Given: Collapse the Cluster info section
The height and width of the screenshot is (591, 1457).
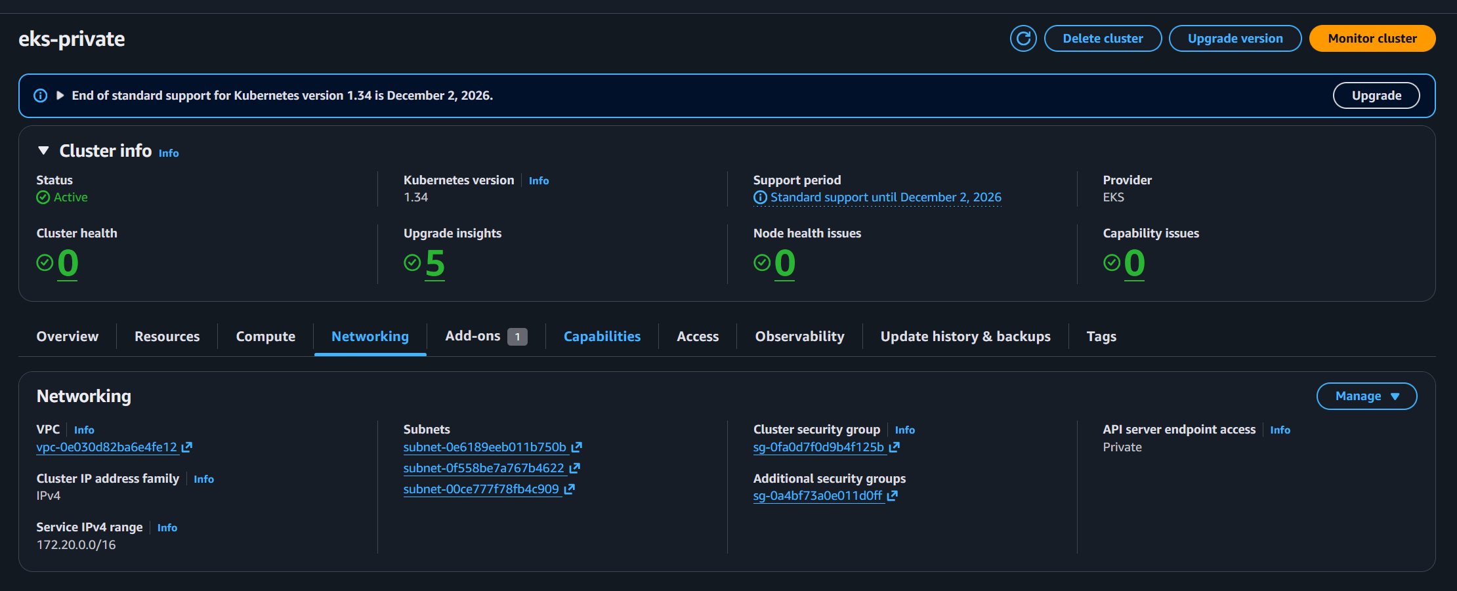Looking at the screenshot, I should click(43, 150).
